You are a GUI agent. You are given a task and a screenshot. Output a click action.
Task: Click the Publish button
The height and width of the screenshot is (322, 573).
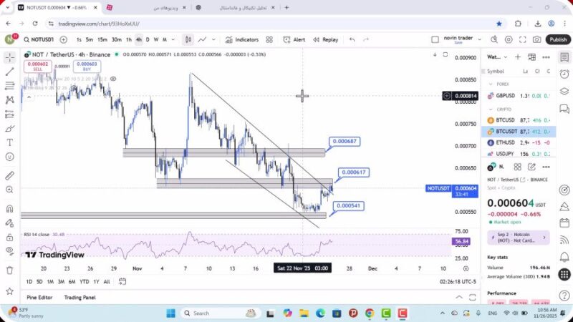[x=557, y=40]
